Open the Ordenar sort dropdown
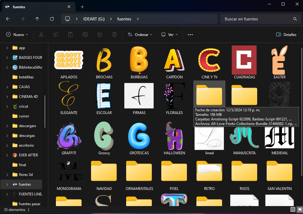Viewport: 303px width, 214px height. 140,35
